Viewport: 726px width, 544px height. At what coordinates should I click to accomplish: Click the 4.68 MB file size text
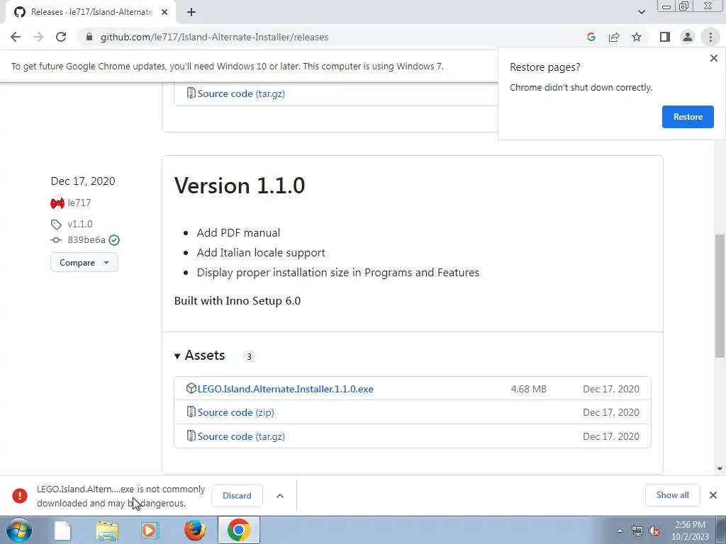tap(528, 389)
